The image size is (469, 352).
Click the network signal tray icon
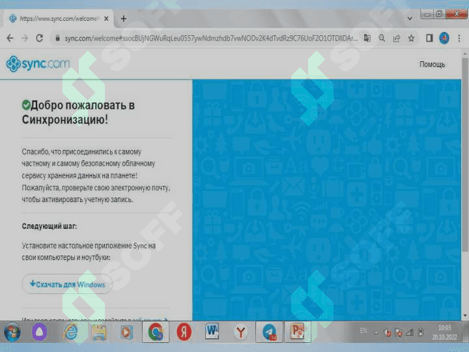(x=410, y=332)
